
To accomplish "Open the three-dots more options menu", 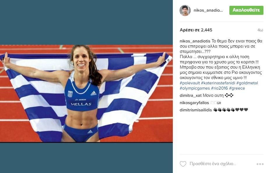I will pyautogui.click(x=260, y=164).
